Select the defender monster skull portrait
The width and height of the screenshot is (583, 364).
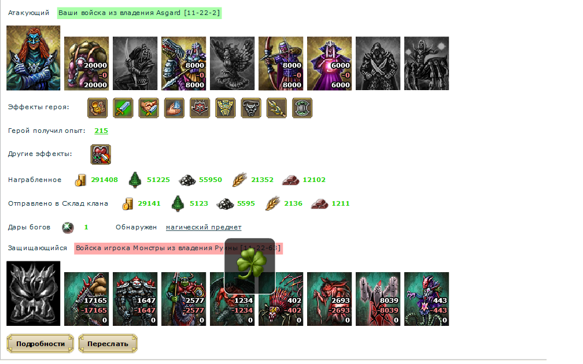point(33,294)
